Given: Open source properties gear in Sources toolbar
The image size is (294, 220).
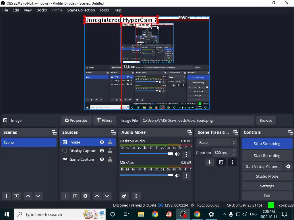Looking at the screenshot, I should coord(85,196).
